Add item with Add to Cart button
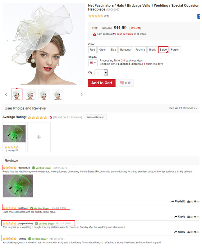 (102, 83)
